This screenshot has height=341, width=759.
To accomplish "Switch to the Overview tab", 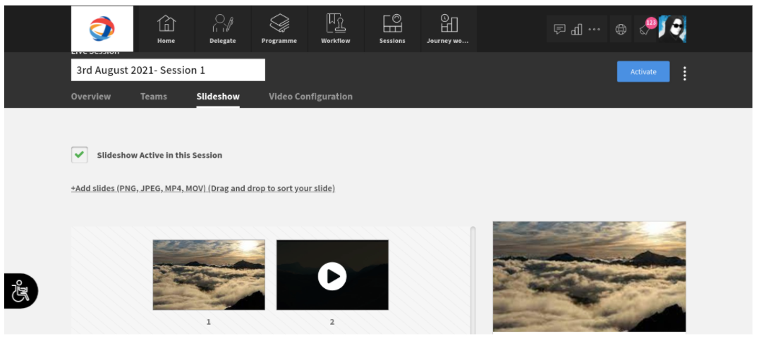I will click(91, 97).
